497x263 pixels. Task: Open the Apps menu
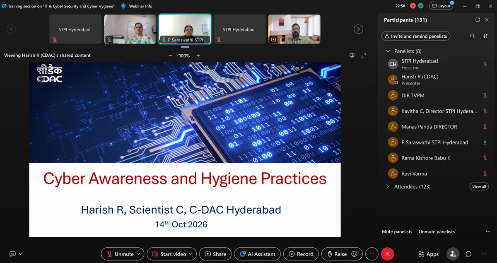tap(428, 254)
